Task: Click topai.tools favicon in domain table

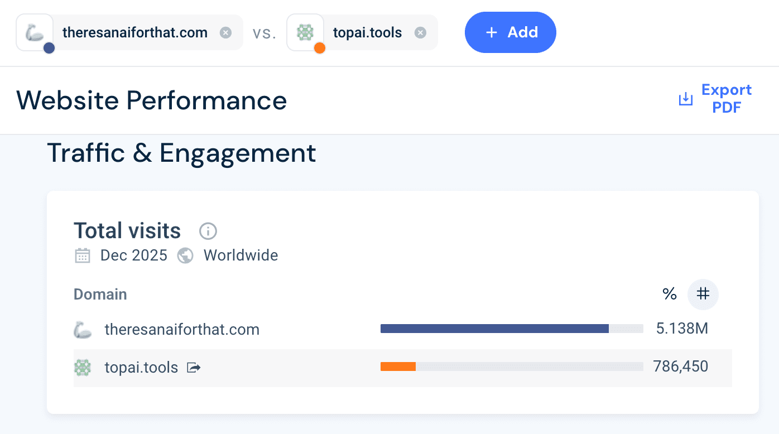Action: click(x=83, y=368)
